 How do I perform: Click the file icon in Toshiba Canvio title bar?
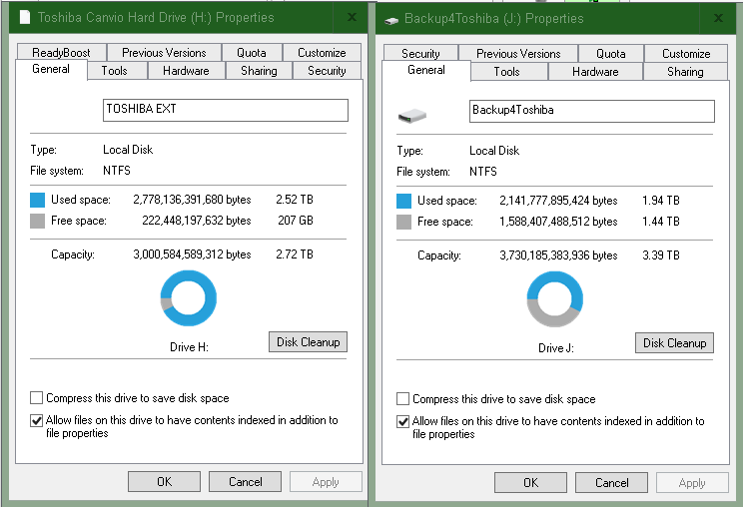click(25, 18)
